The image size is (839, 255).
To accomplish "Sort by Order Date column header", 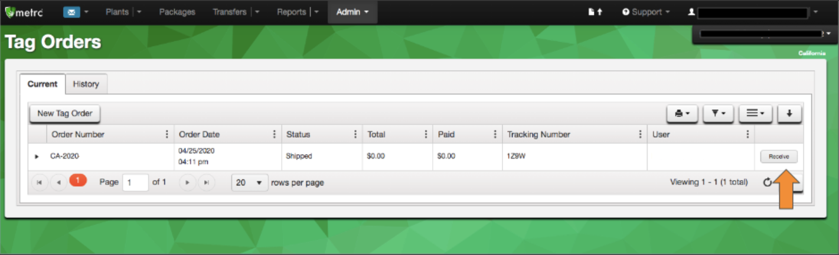I will pyautogui.click(x=200, y=135).
